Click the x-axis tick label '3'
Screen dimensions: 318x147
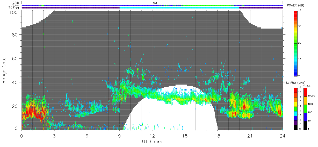coord(54,136)
